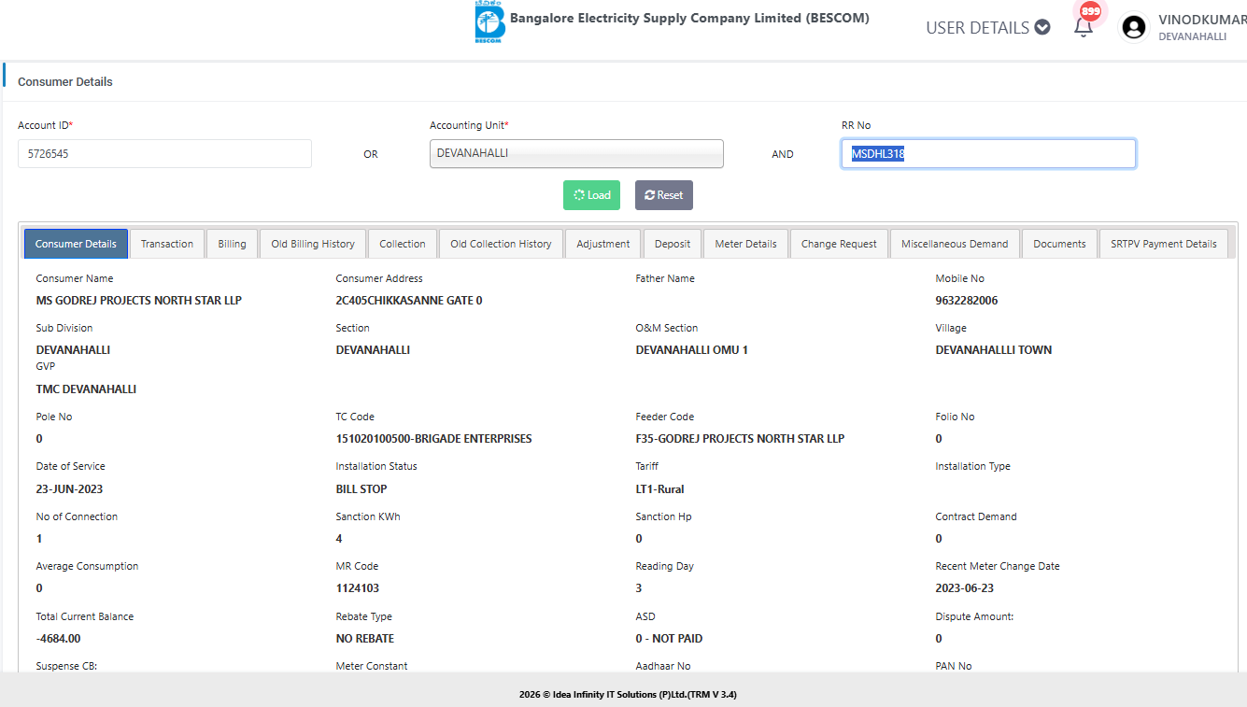Expand the USER DETAILS dropdown
1247x707 pixels.
tap(987, 28)
